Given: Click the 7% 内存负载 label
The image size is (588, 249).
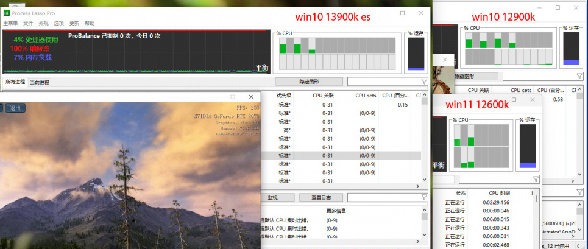Looking at the screenshot, I should pyautogui.click(x=32, y=57).
